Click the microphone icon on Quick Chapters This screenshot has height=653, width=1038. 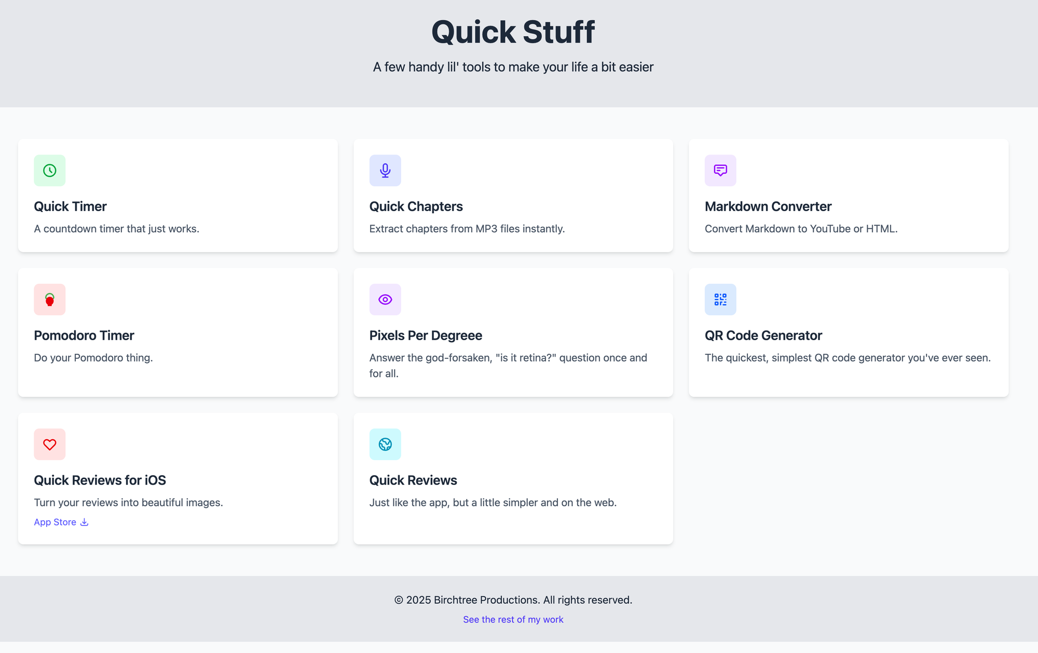click(385, 170)
